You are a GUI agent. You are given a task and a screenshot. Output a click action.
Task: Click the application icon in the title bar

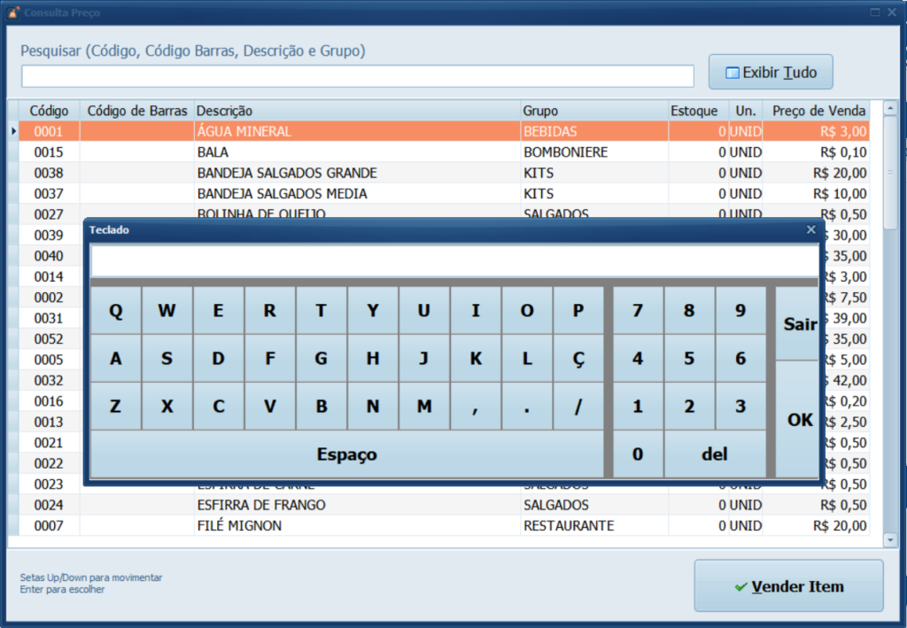click(12, 12)
